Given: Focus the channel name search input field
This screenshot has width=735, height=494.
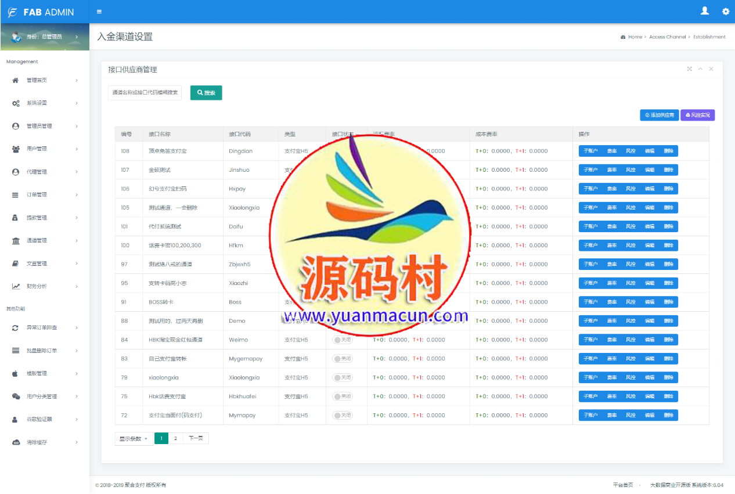Looking at the screenshot, I should click(145, 93).
